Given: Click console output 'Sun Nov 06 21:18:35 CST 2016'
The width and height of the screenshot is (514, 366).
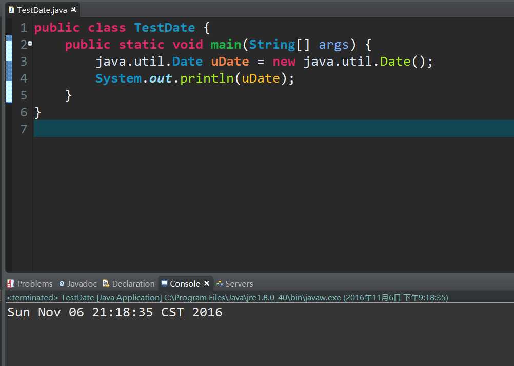Looking at the screenshot, I should point(115,312).
